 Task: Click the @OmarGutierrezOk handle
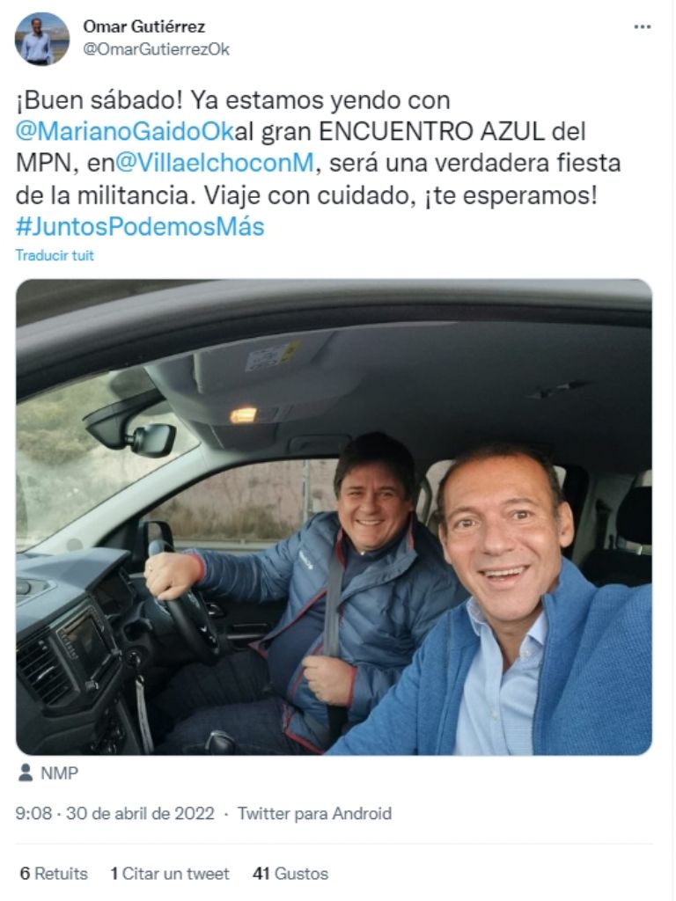157,49
